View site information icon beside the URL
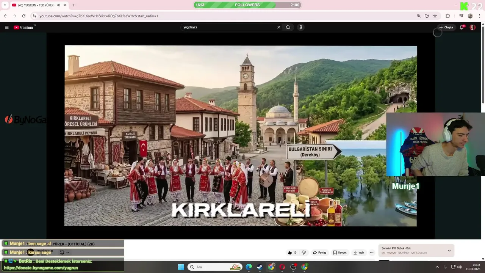Image resolution: width=485 pixels, height=273 pixels. pyautogui.click(x=34, y=16)
